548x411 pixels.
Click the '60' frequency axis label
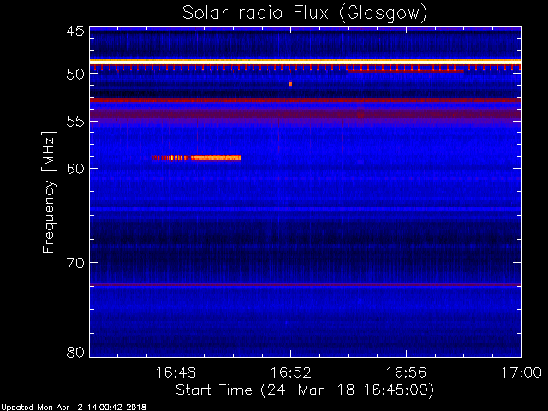point(75,169)
